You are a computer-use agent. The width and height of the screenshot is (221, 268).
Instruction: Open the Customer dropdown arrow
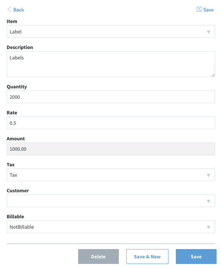[208, 201]
